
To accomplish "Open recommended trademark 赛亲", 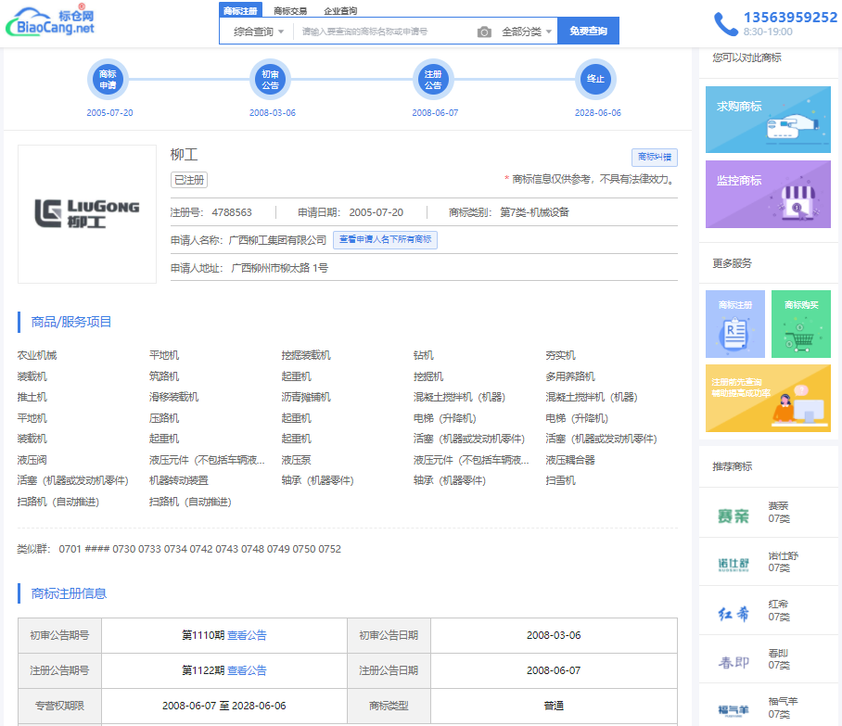I will coord(769,513).
